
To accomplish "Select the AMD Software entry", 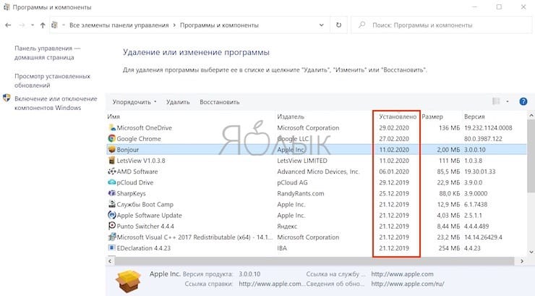I will [x=137, y=172].
